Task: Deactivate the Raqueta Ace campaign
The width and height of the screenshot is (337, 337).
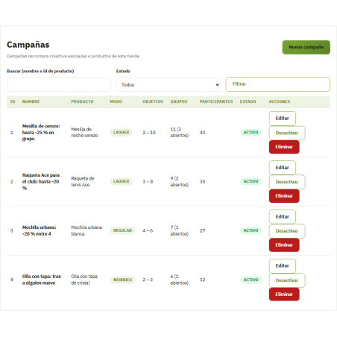Action: click(x=287, y=182)
